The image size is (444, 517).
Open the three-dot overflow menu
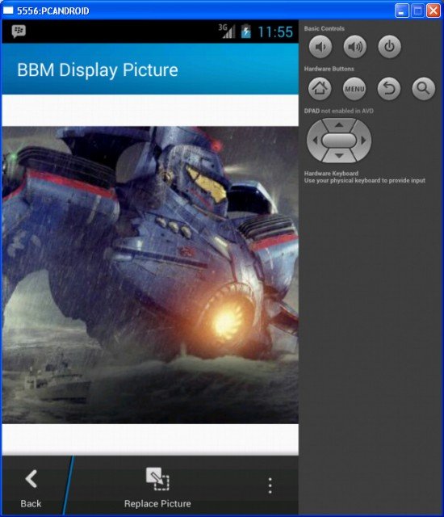tap(270, 485)
